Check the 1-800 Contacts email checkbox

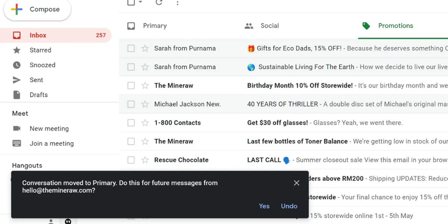coord(131,123)
